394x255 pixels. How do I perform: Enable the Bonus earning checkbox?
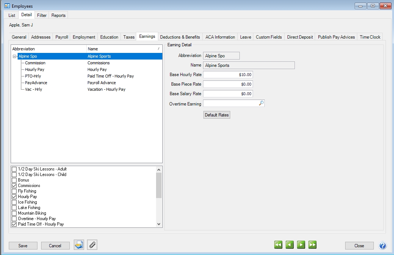[x=14, y=180]
